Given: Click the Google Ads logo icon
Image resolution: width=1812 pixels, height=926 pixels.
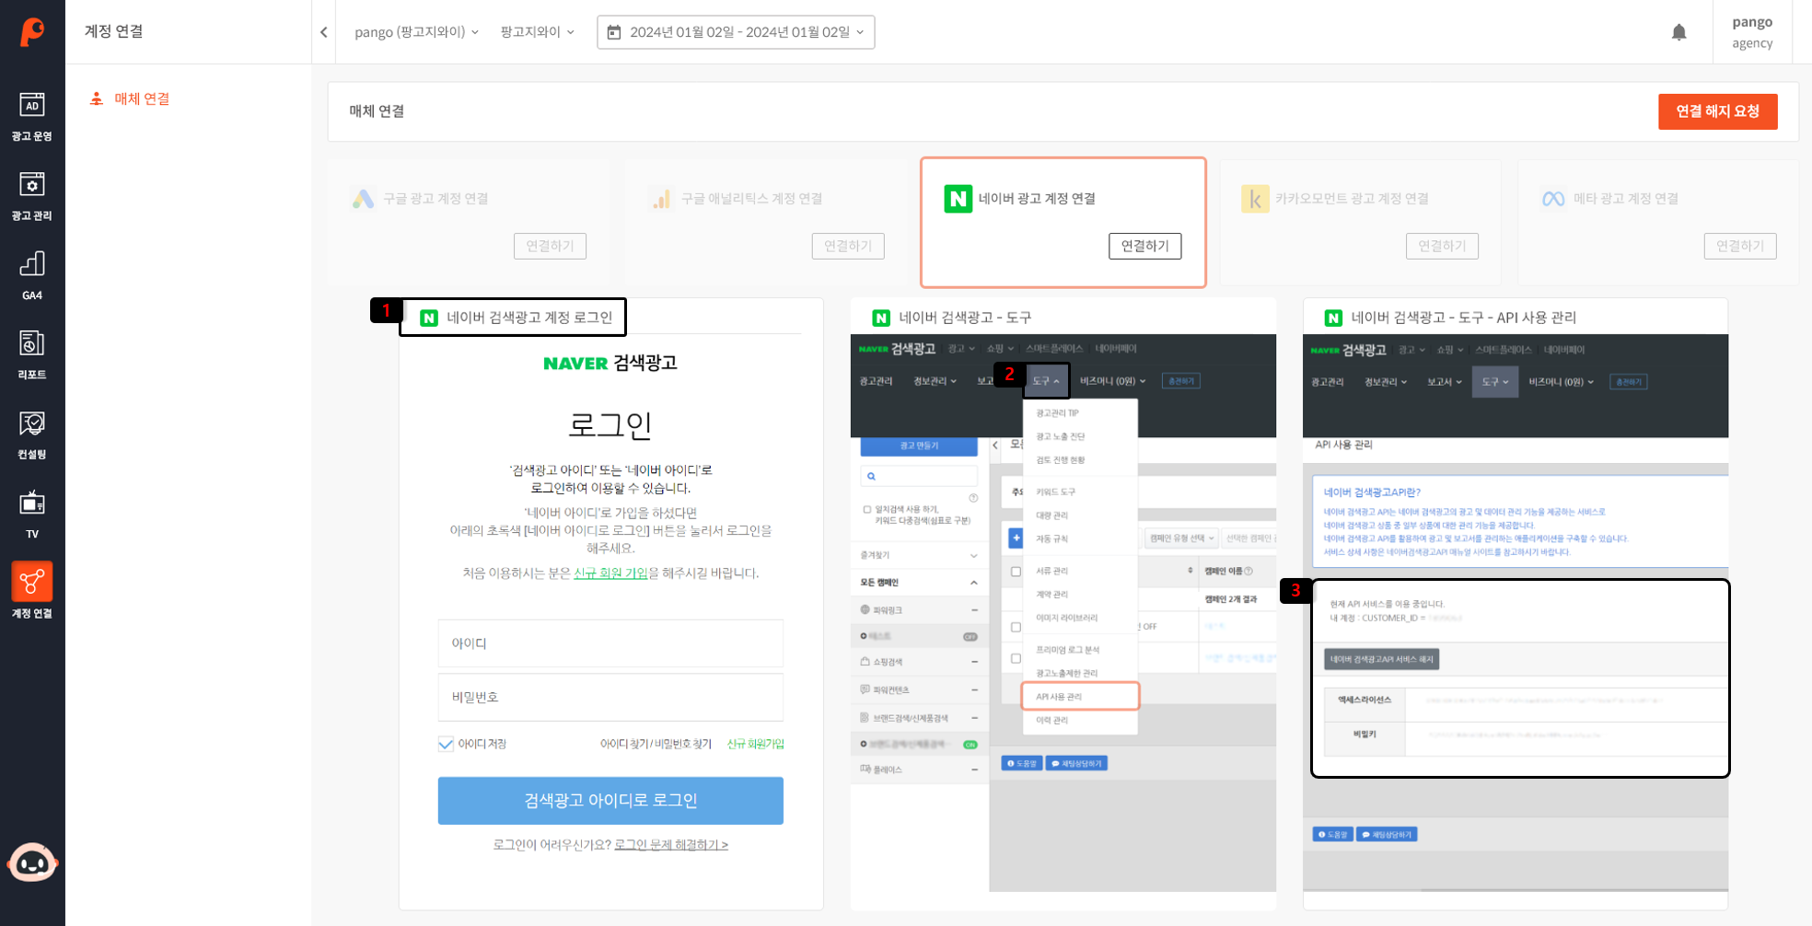Looking at the screenshot, I should (363, 199).
